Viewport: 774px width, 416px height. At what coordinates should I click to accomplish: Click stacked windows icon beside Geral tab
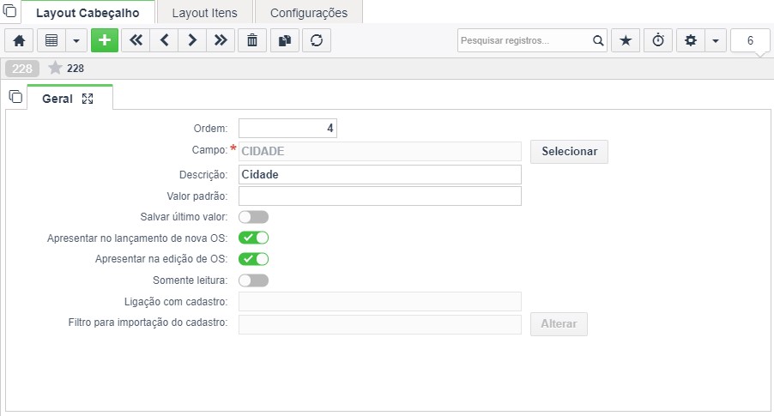[x=15, y=96]
